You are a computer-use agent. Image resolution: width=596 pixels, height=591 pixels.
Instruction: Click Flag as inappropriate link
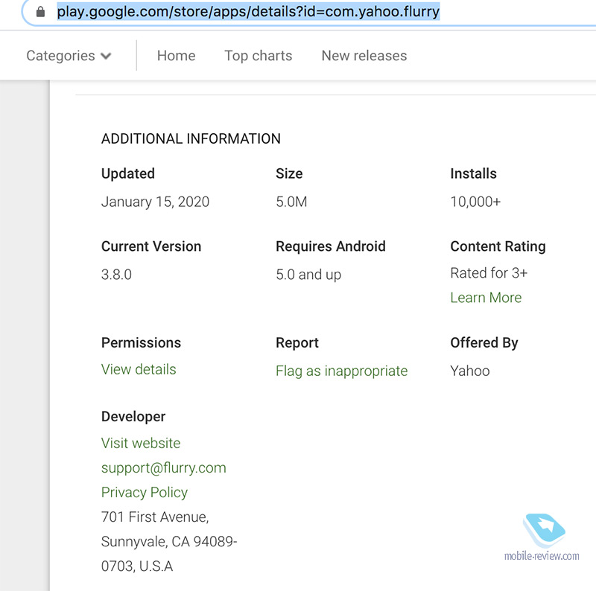coord(342,371)
